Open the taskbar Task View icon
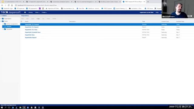Image resolution: width=194 pixels, height=109 pixels. click(x=9, y=107)
